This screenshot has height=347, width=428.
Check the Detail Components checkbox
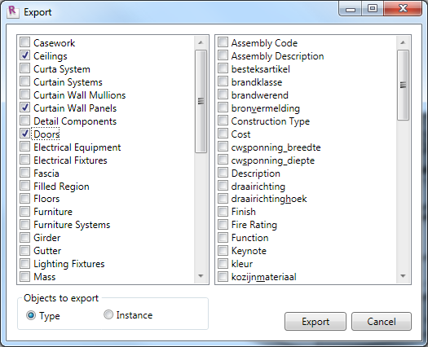coord(24,121)
